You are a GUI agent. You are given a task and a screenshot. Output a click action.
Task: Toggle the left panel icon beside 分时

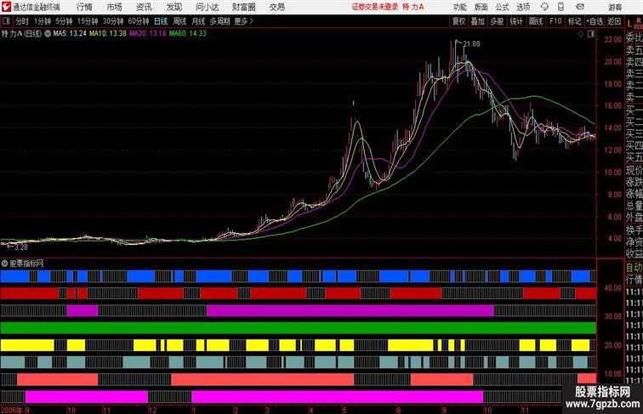click(x=6, y=21)
